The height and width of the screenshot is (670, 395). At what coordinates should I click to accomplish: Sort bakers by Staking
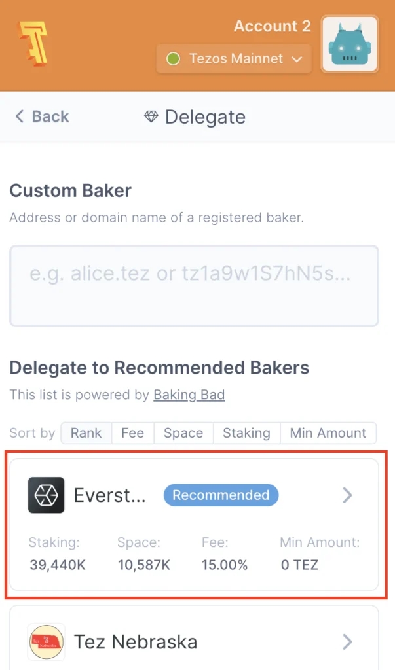point(246,433)
